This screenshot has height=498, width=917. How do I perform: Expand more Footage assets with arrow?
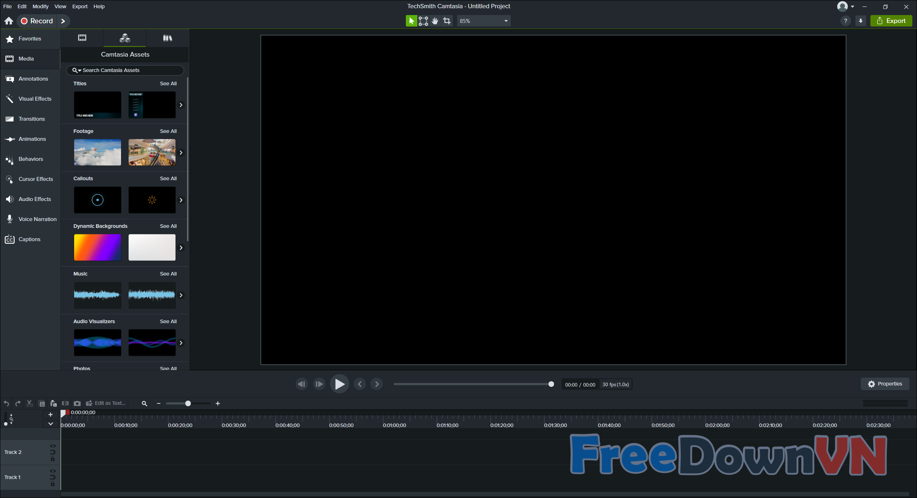tap(181, 153)
